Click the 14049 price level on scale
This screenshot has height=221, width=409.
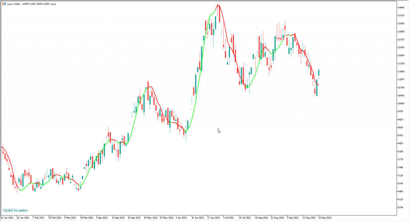pyautogui.click(x=401, y=8)
